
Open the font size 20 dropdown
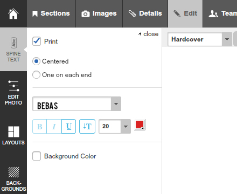click(115, 126)
